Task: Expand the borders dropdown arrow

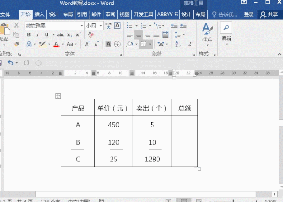Action: tap(150, 44)
